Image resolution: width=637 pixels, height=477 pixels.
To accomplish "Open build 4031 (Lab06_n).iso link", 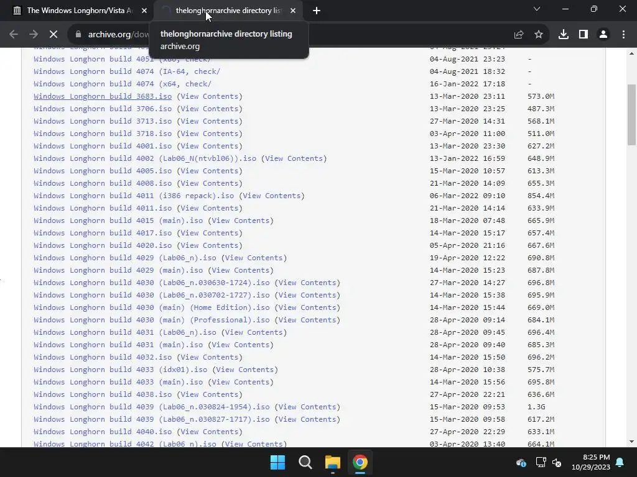I will tap(125, 332).
